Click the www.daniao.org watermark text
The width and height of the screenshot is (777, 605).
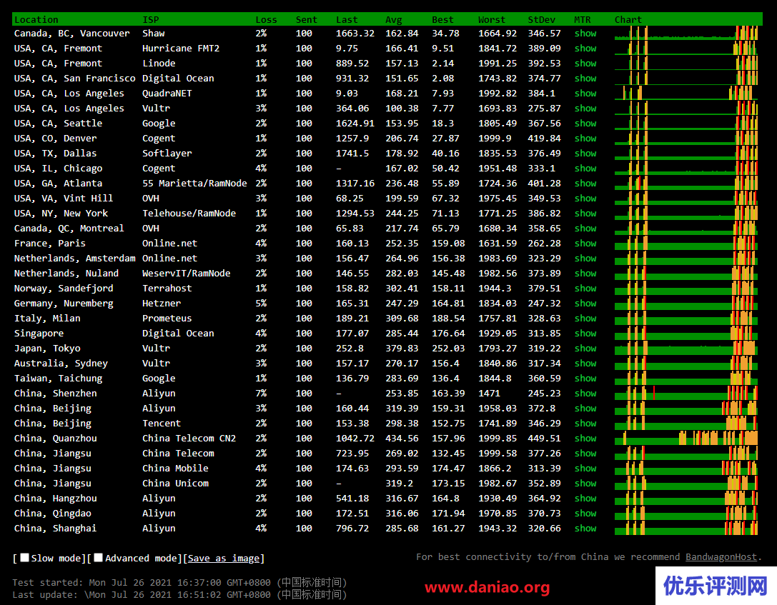pos(488,588)
